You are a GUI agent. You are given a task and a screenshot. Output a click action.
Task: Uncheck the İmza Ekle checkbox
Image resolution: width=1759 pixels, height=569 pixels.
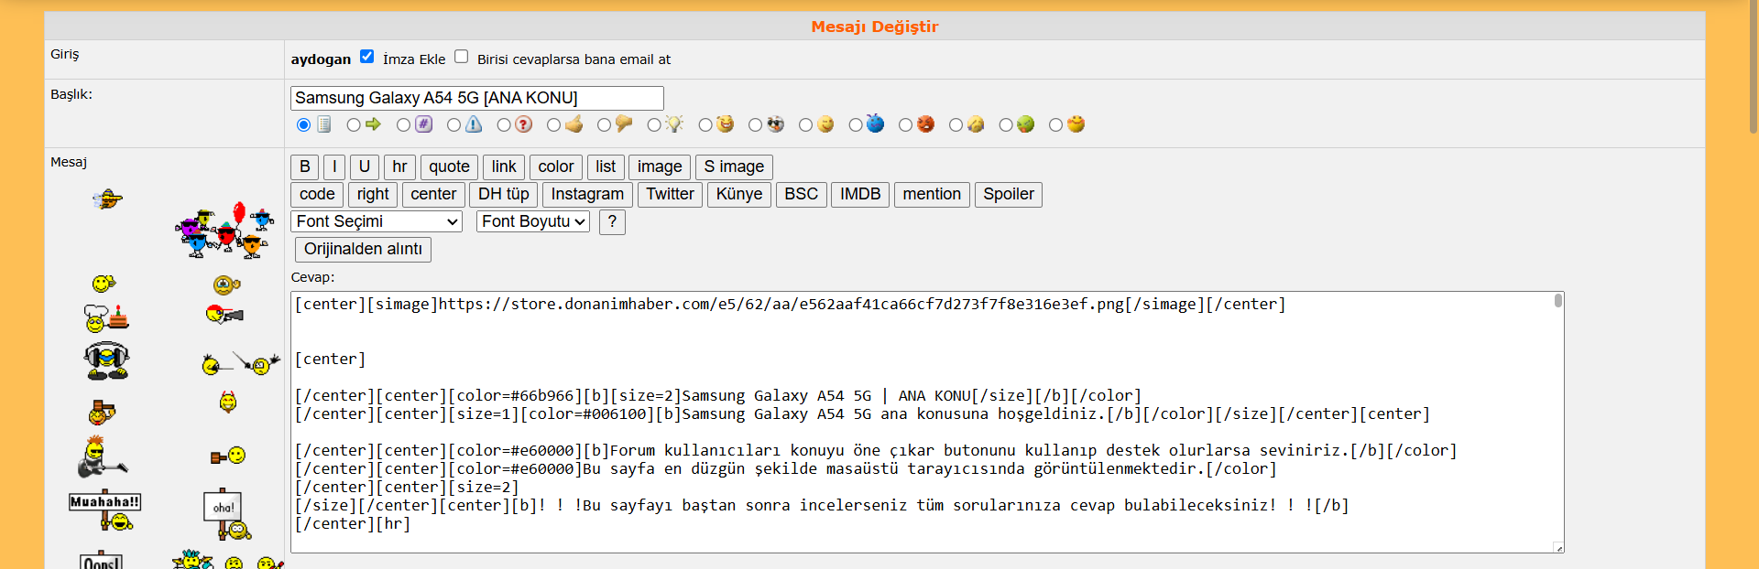(x=367, y=57)
